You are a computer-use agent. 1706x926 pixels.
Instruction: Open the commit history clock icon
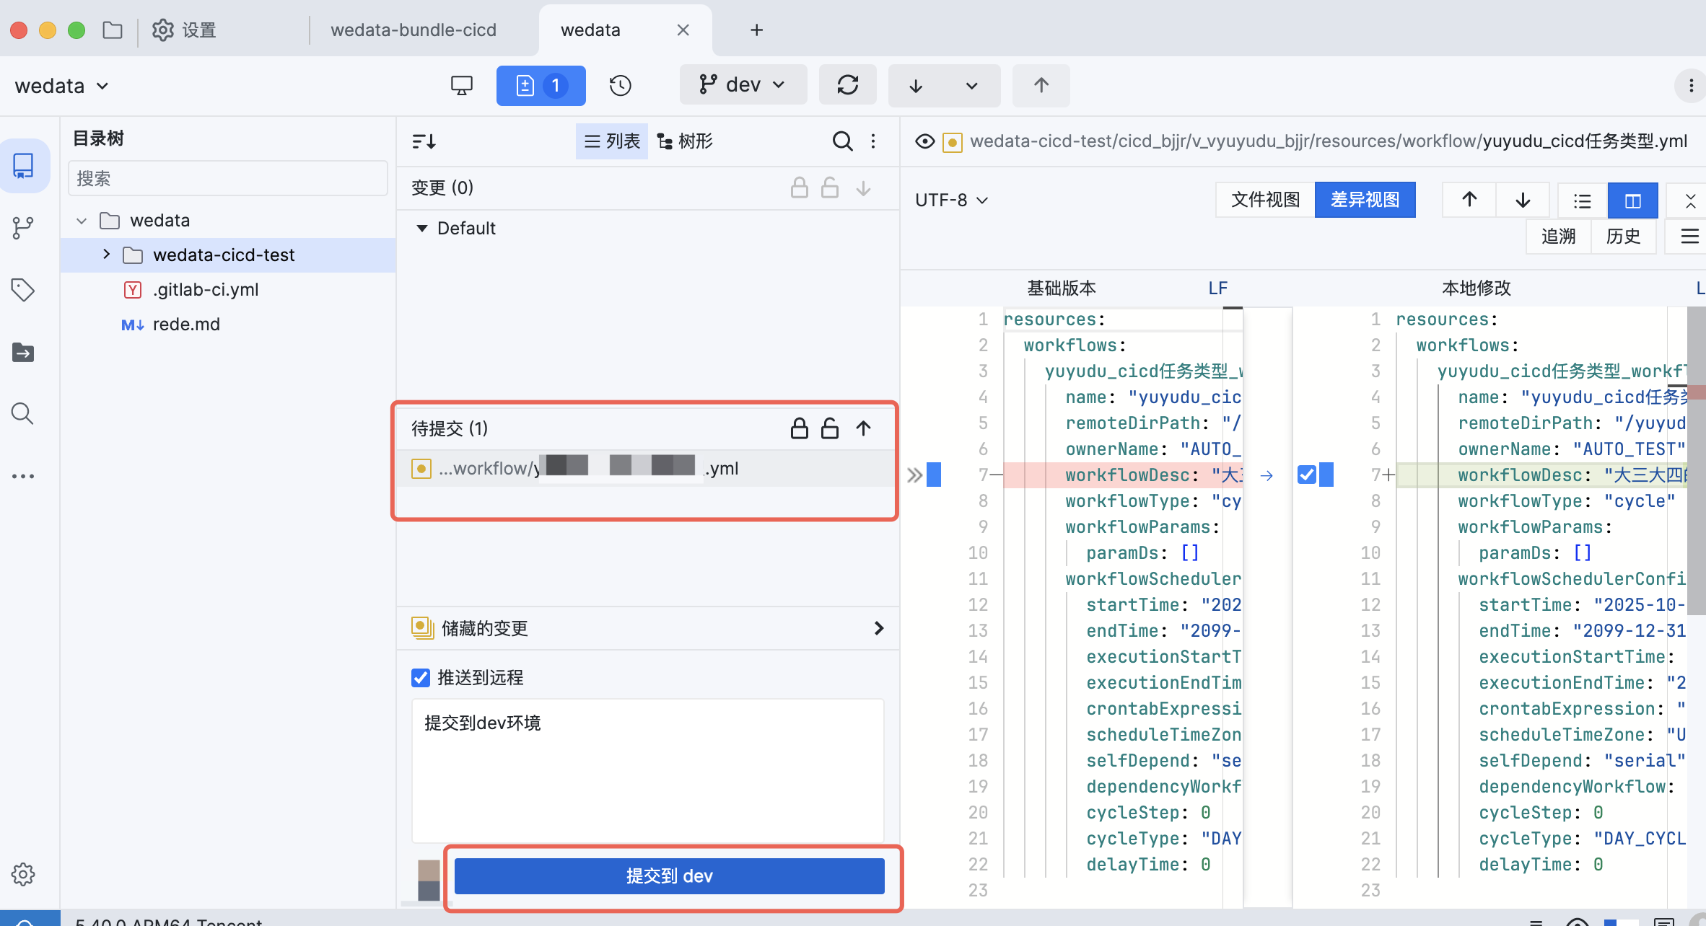(x=620, y=86)
